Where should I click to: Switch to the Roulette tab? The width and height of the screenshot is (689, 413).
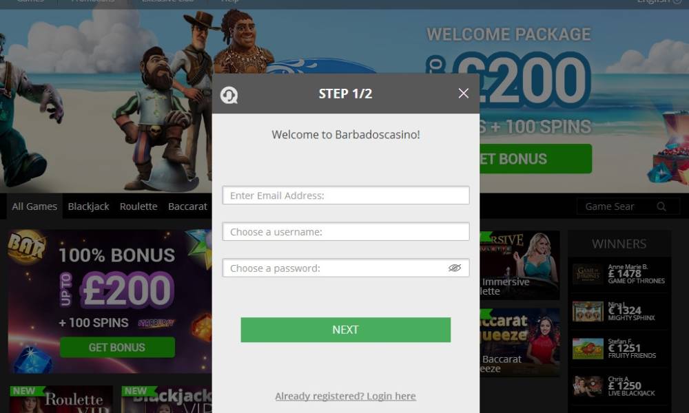point(138,206)
